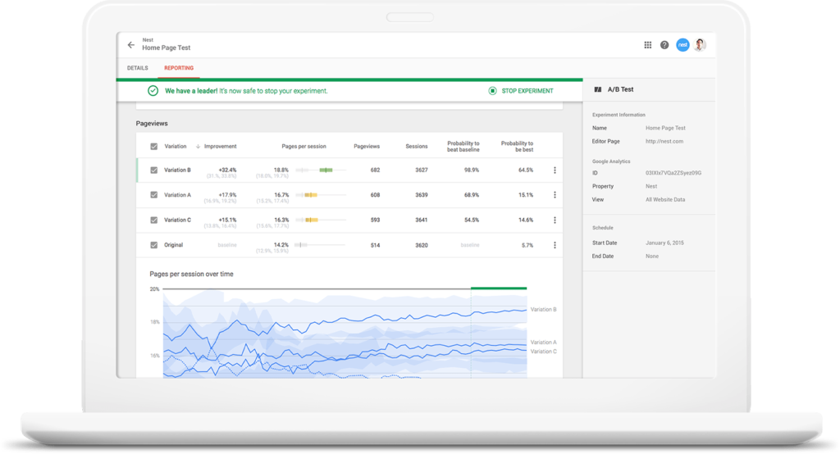Uncheck the Variation A checkbox
This screenshot has height=454, width=840.
(153, 195)
